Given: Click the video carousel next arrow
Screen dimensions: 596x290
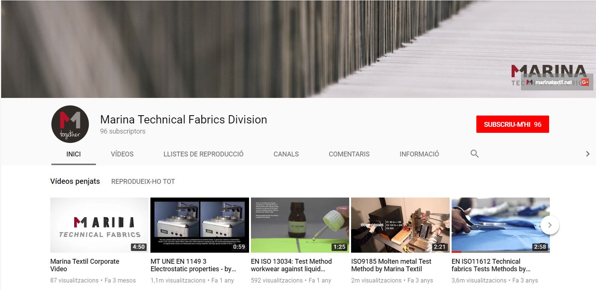Looking at the screenshot, I should pyautogui.click(x=550, y=225).
